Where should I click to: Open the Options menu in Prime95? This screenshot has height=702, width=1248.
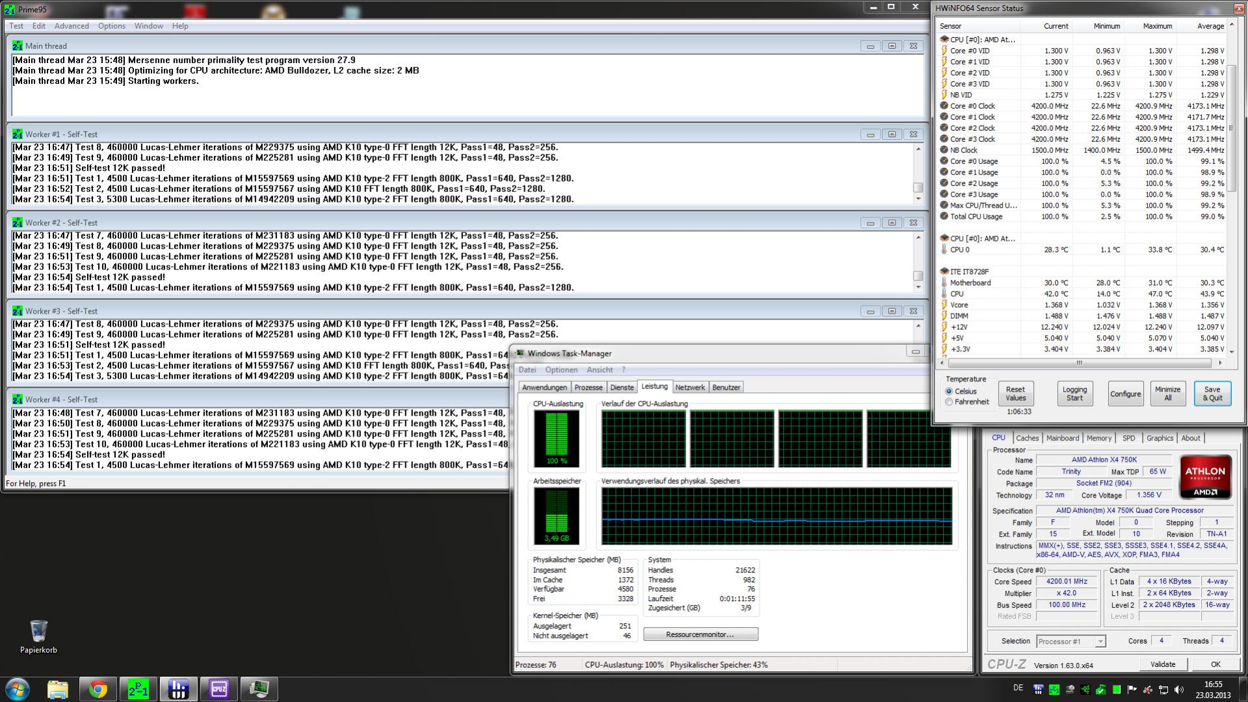pos(112,26)
